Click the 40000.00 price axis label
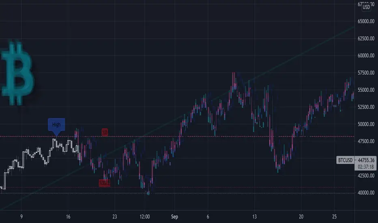 [366, 193]
